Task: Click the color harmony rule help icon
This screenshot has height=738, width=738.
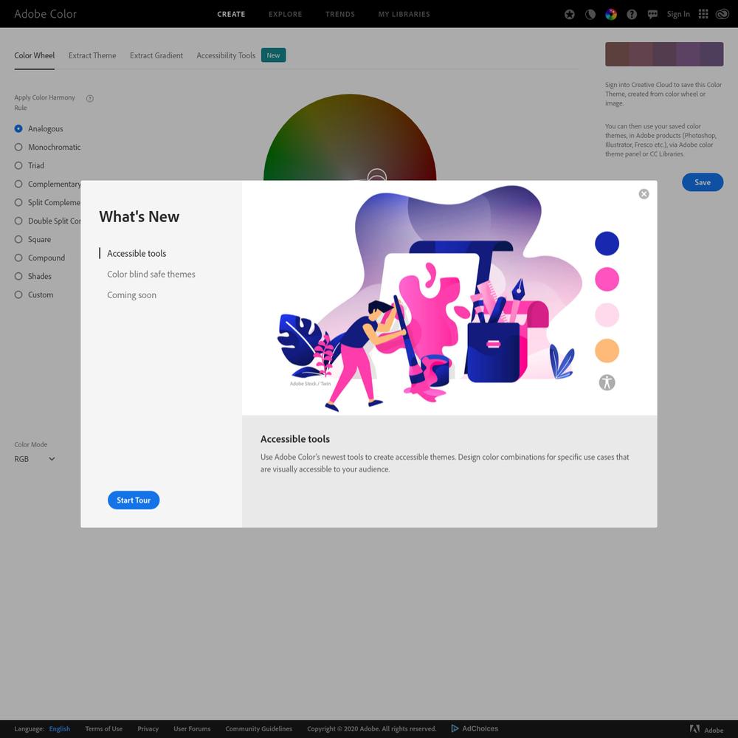Action: 90,98
